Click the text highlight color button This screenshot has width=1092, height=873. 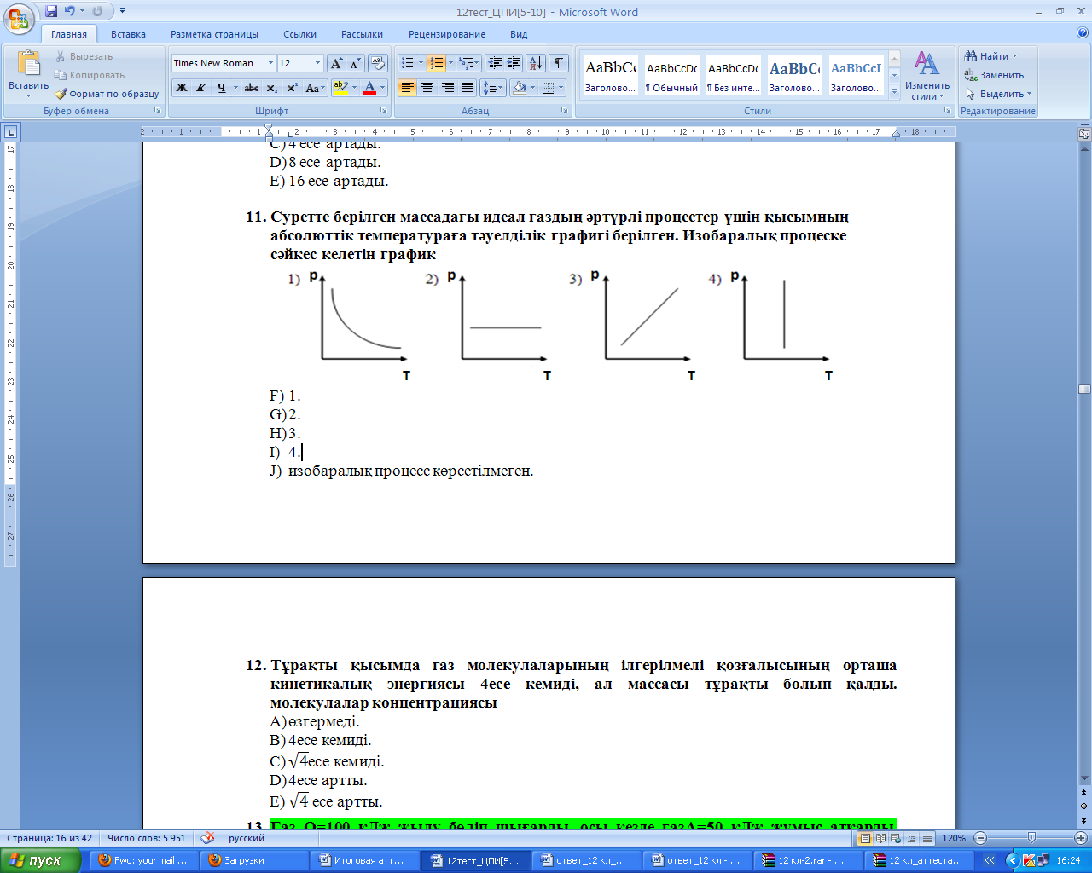340,87
